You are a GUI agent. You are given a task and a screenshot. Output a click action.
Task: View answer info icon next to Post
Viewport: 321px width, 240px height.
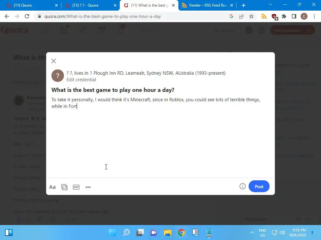point(242,186)
